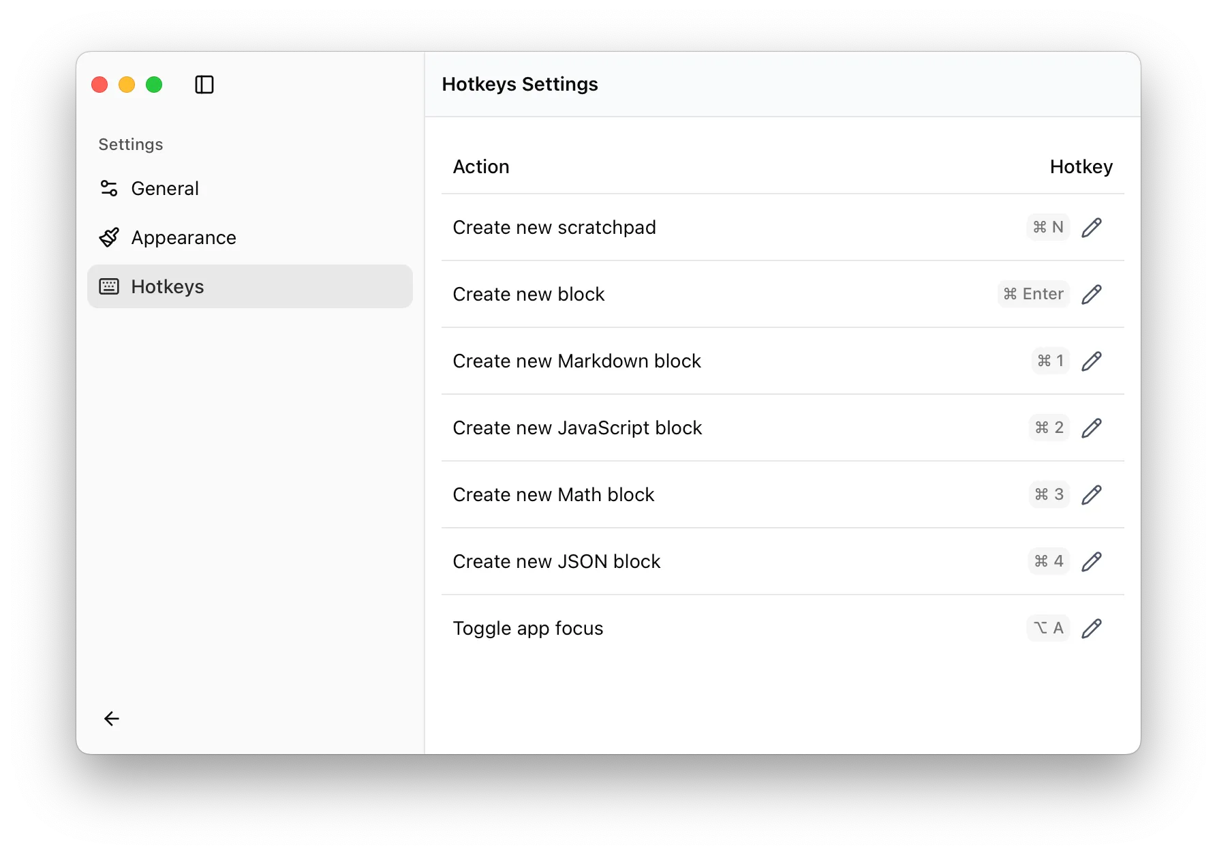The width and height of the screenshot is (1217, 855).
Task: Click the ⌘ 1 hotkey badge
Action: point(1050,361)
